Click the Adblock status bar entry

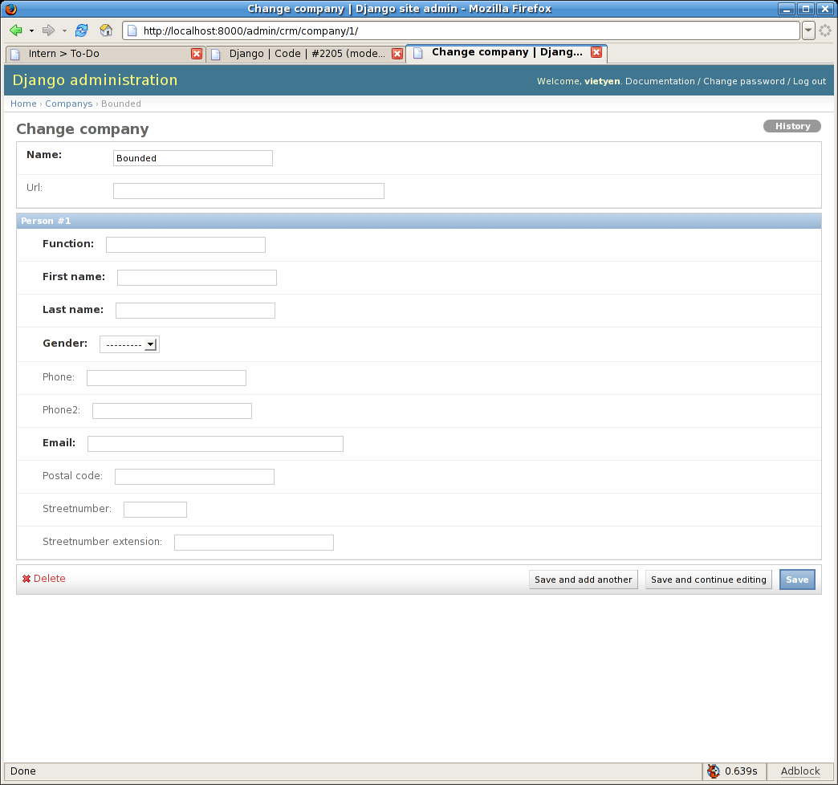[x=800, y=771]
